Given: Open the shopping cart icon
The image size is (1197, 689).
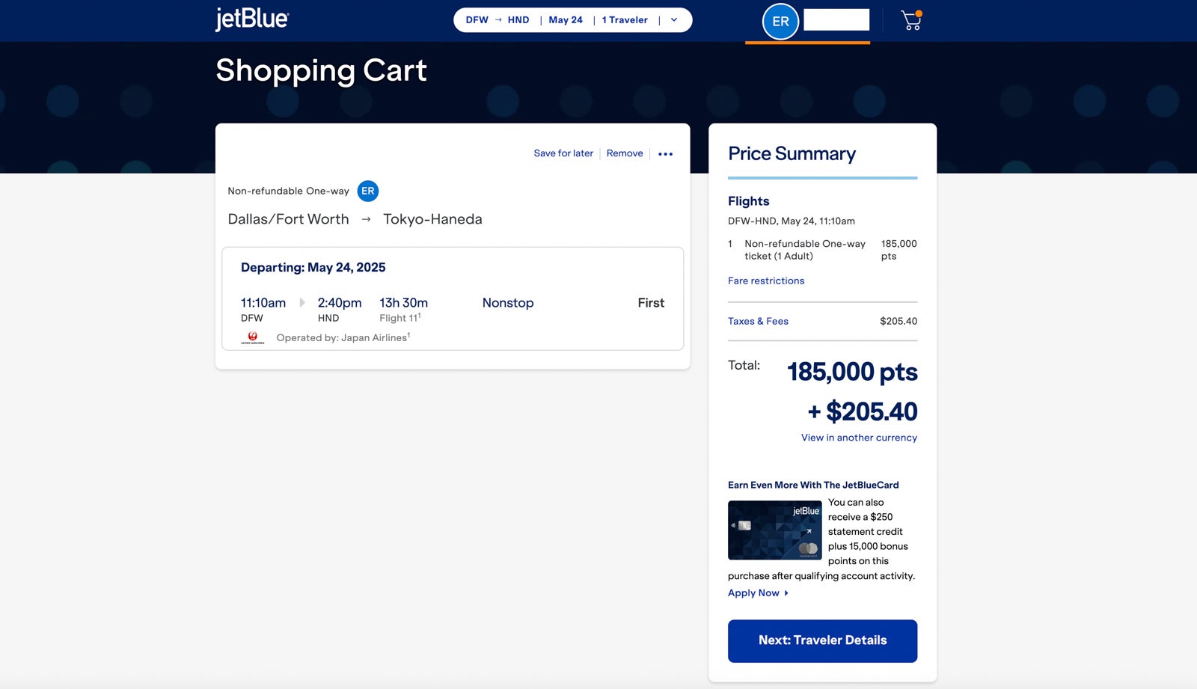Looking at the screenshot, I should (x=911, y=20).
